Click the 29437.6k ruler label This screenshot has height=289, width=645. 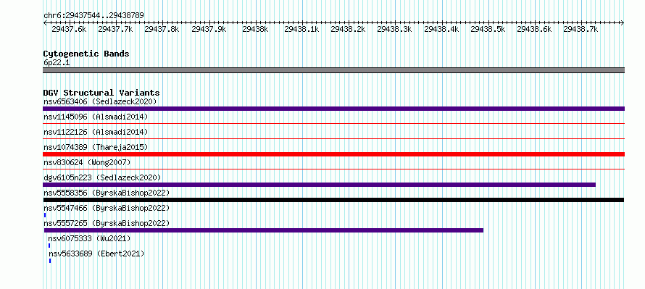click(69, 29)
